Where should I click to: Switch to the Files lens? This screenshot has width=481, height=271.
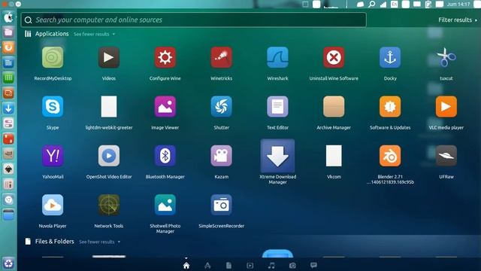228,266
